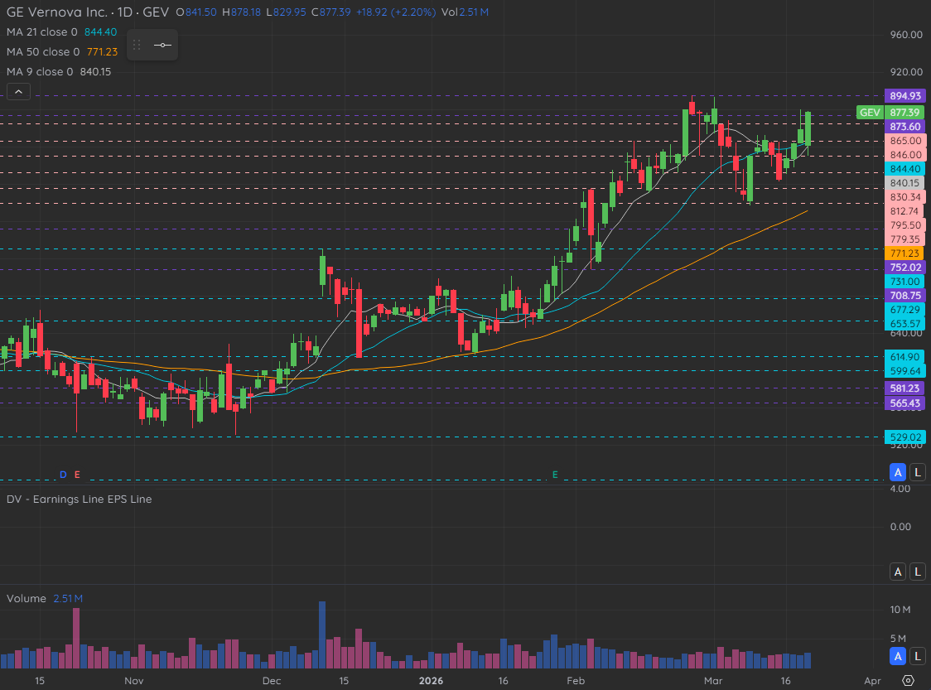
Task: Click the DV - Earnings Line EPS Line label
Action: tap(79, 499)
